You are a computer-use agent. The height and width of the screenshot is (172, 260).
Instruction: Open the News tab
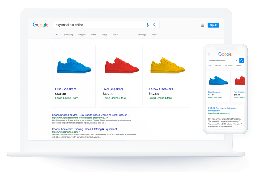pyautogui.click(x=94, y=35)
